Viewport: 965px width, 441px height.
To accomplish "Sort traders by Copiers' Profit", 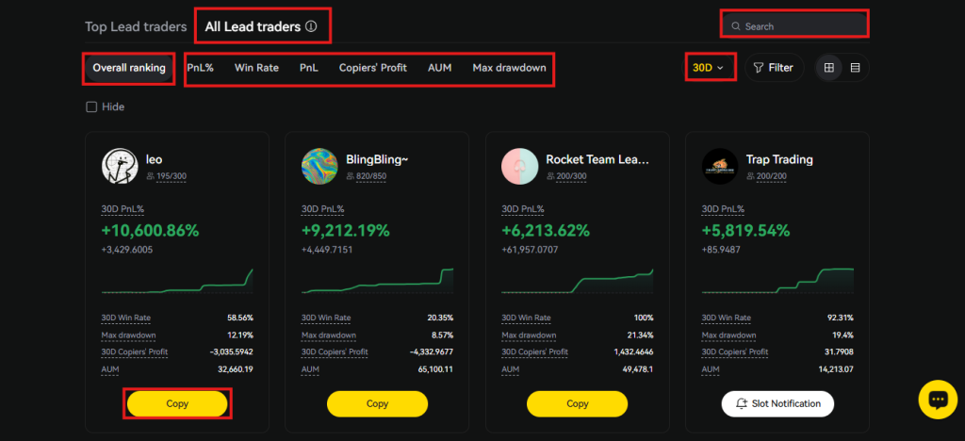I will tap(373, 68).
